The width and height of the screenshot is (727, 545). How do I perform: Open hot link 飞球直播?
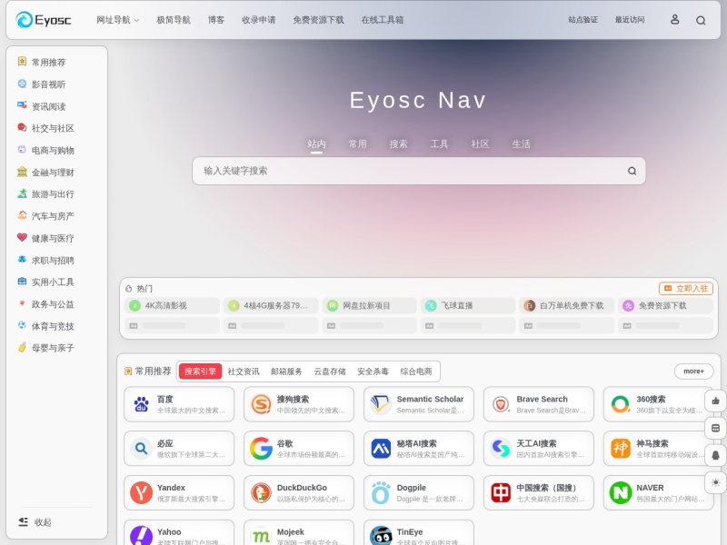(x=468, y=305)
